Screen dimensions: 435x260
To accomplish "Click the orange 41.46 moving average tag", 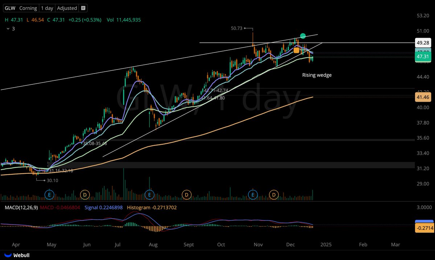I will (x=423, y=97).
